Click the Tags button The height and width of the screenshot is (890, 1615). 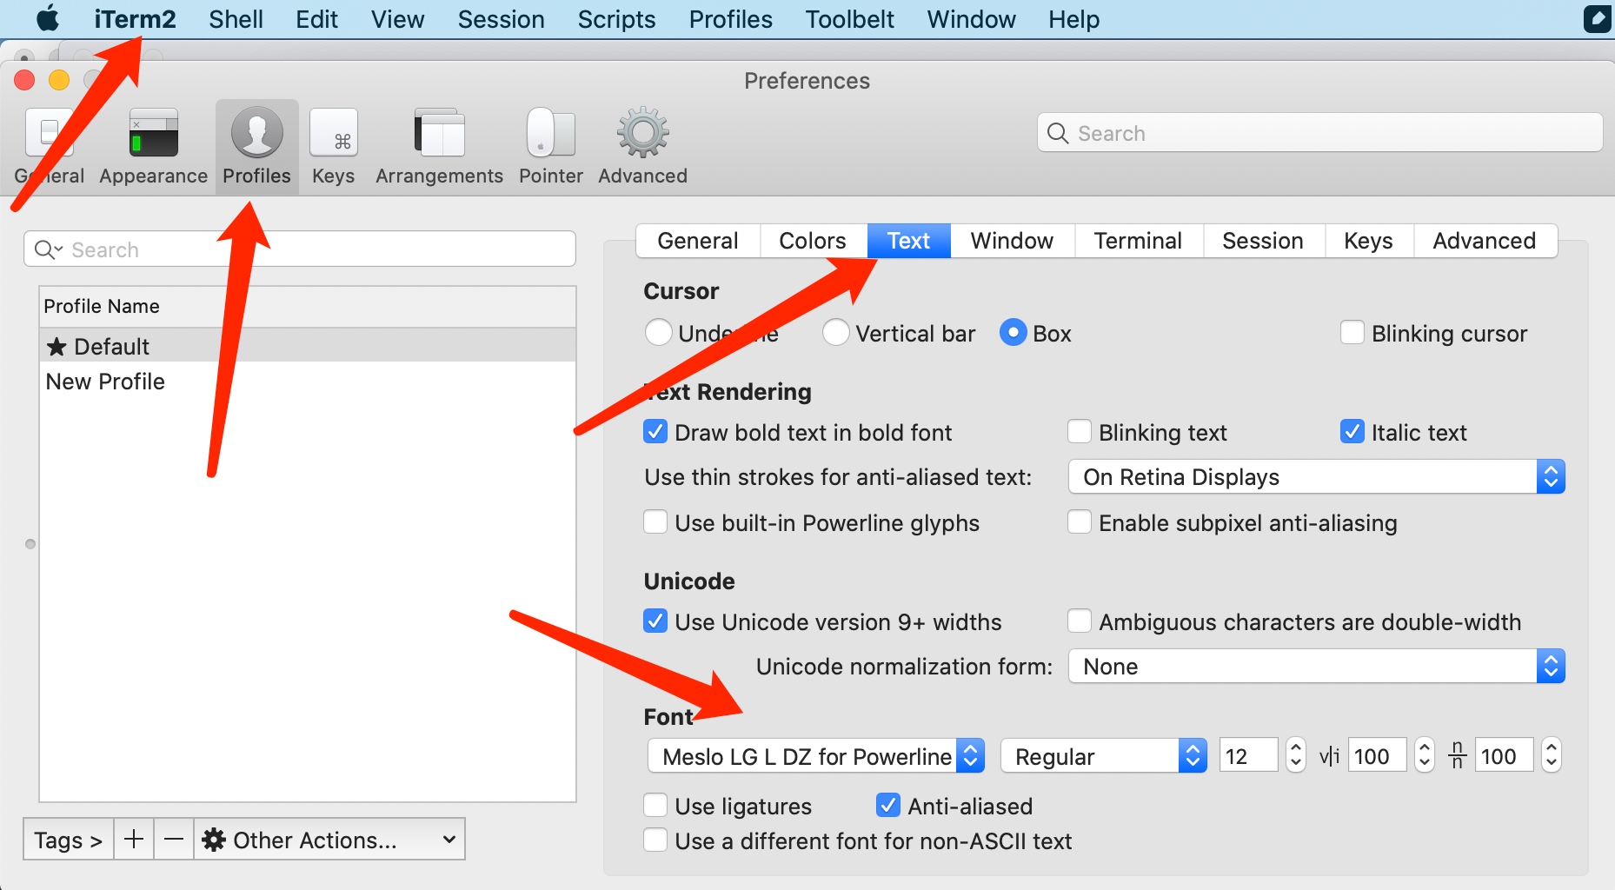[x=68, y=840]
